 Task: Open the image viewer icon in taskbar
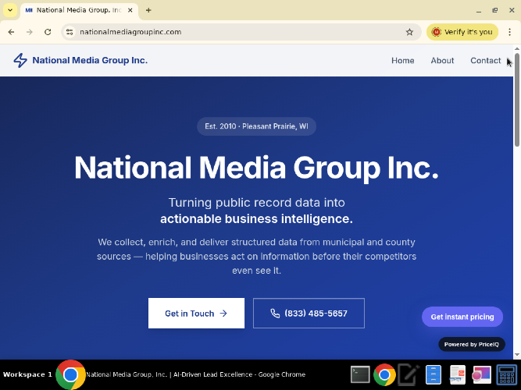[482, 374]
